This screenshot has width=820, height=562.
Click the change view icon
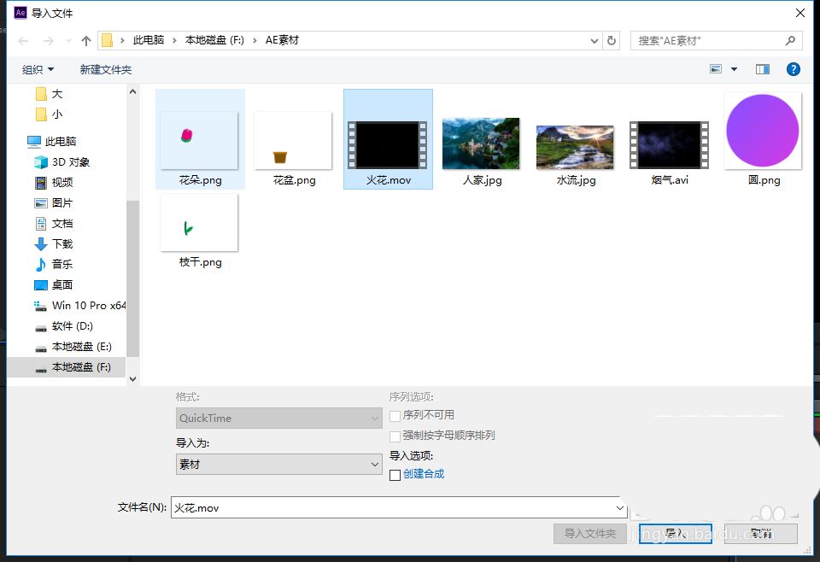pyautogui.click(x=716, y=69)
